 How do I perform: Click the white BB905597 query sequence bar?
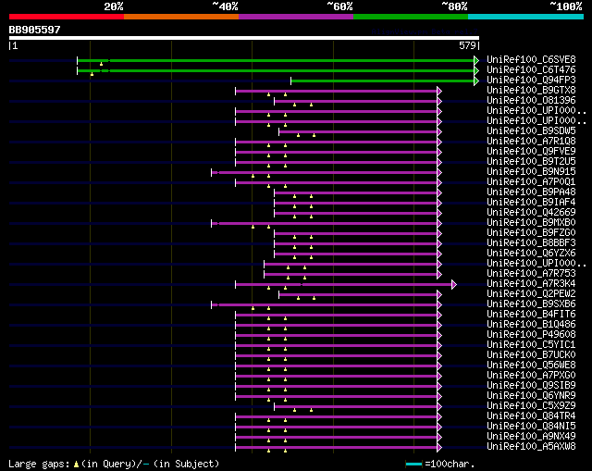[x=244, y=38]
